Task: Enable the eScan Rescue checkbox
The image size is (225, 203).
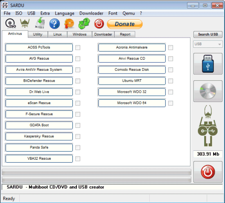Action: pos(78,103)
